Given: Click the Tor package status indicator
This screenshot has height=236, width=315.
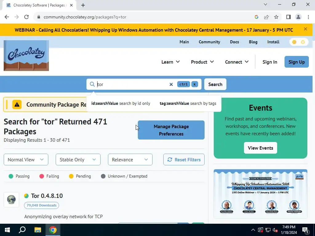Looking at the screenshot, I should coord(26,196).
